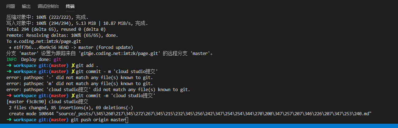Click the red prompt arrow icon
Screen dimensions: 398x128
click(x=9, y=96)
